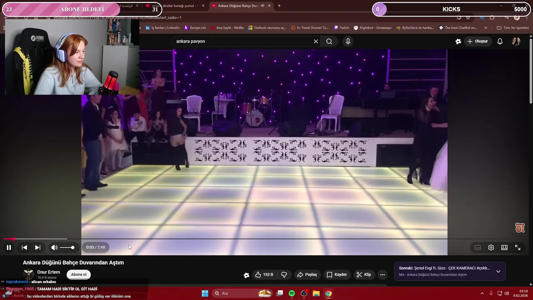Clear the 'ankara pavyon' search text
This screenshot has width=533, height=300.
click(316, 41)
